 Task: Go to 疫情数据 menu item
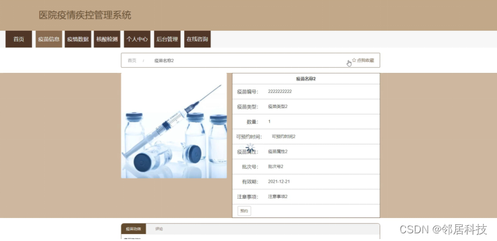78,39
